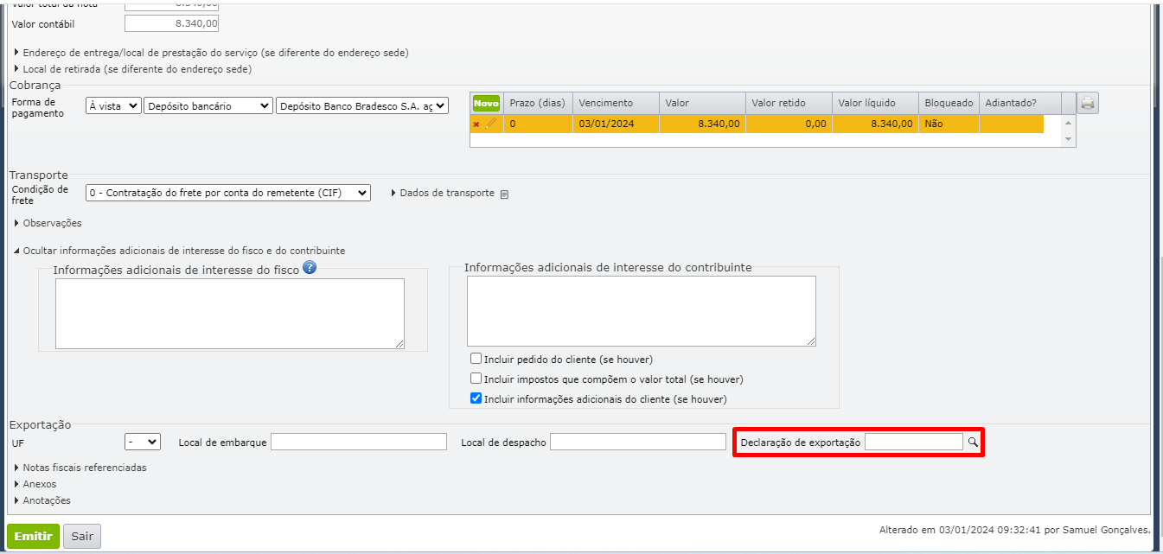Expand the Anexos section
This screenshot has width=1163, height=554.
(x=35, y=484)
